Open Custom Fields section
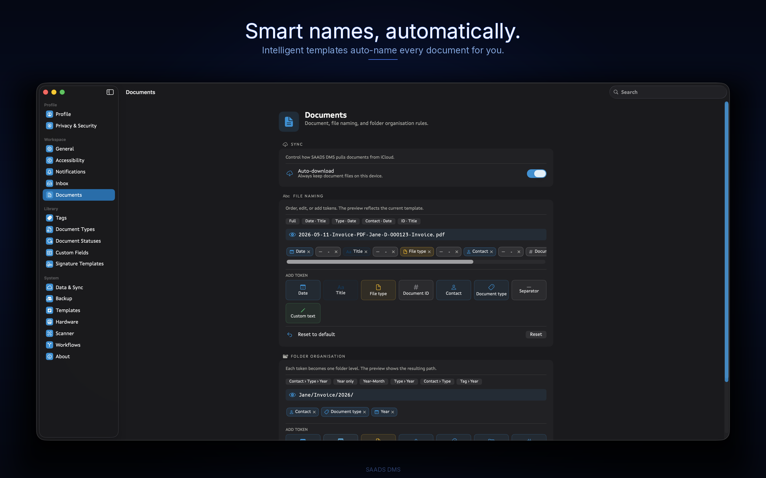Image resolution: width=766 pixels, height=478 pixels. (78, 253)
